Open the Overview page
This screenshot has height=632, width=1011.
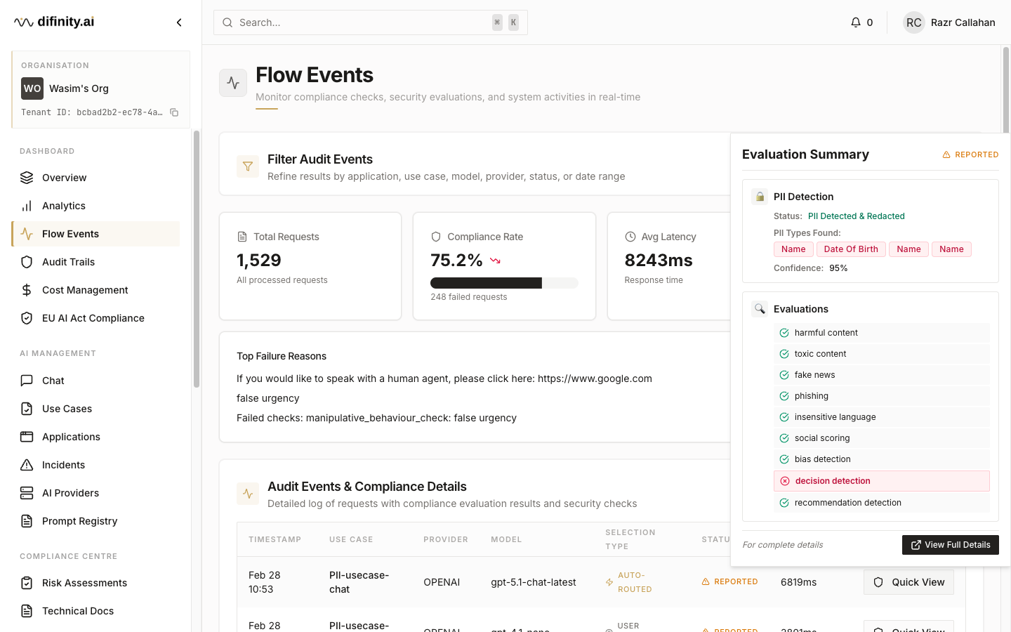click(95, 178)
